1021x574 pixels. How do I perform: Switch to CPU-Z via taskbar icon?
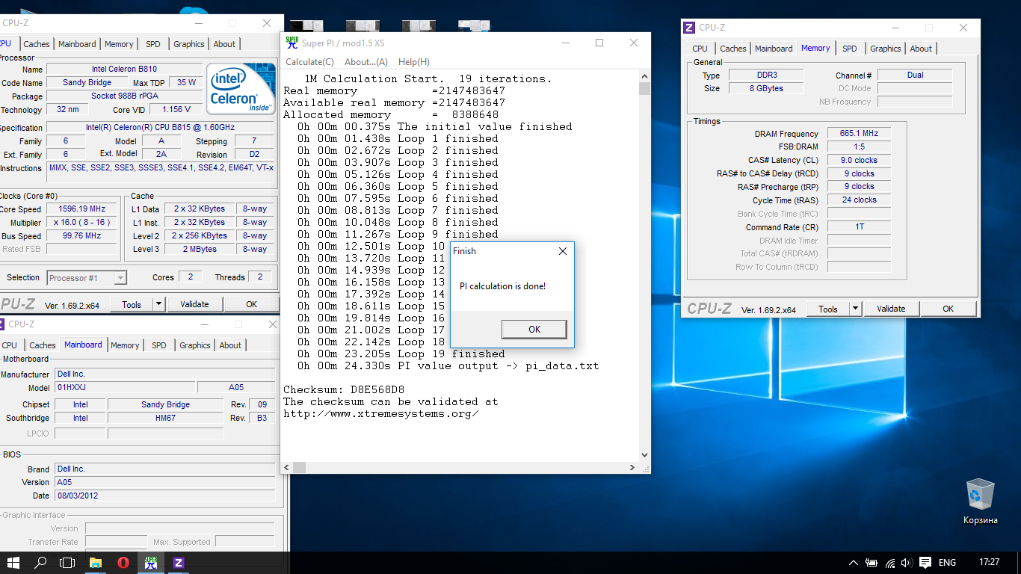coord(179,562)
